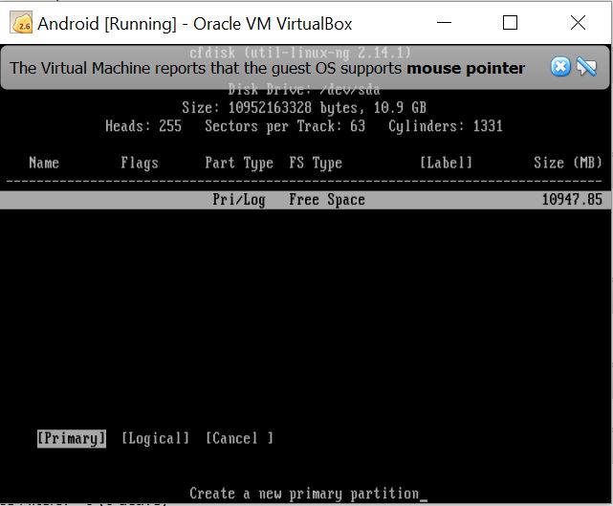
Task: Close the Android VirtualBox window
Action: point(578,23)
